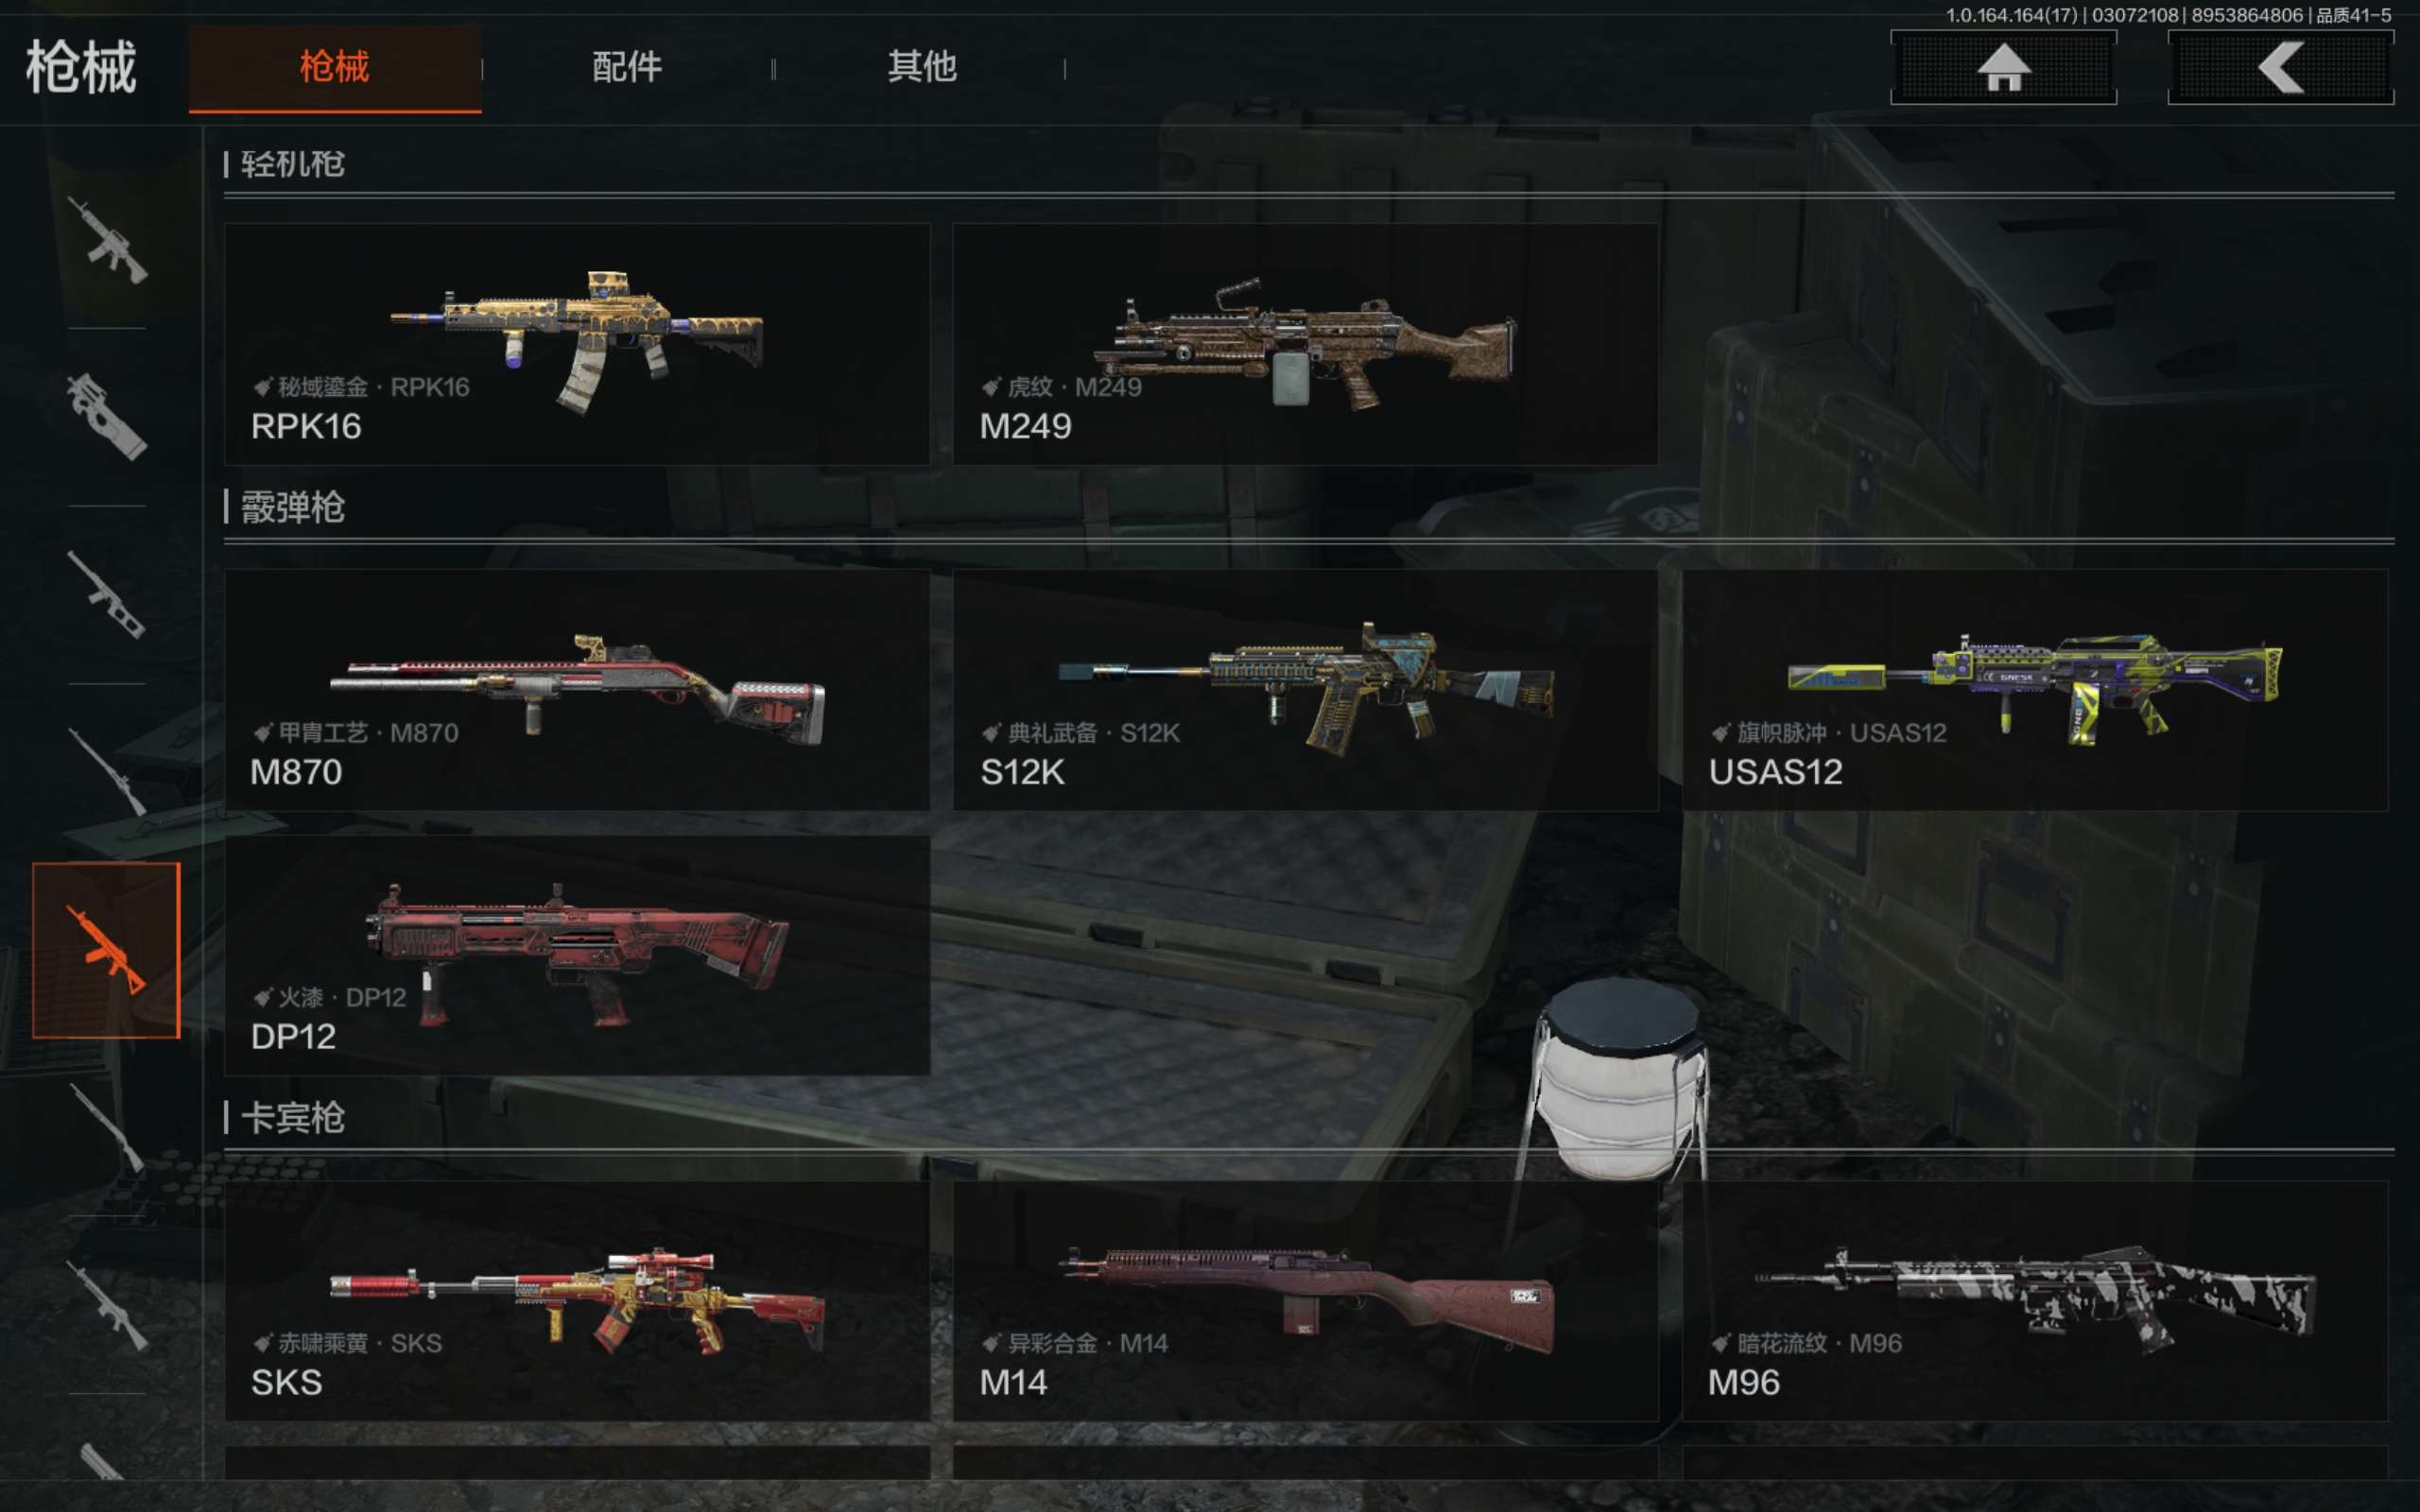The width and height of the screenshot is (2420, 1512).
Task: Go to home with the house icon
Action: pos(2003,68)
